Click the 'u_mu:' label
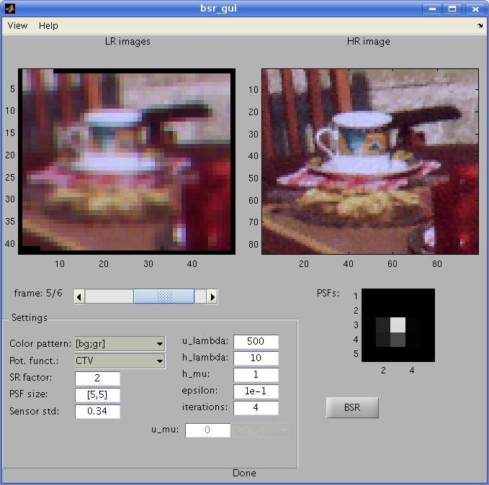Image resolution: width=489 pixels, height=485 pixels. (x=165, y=430)
